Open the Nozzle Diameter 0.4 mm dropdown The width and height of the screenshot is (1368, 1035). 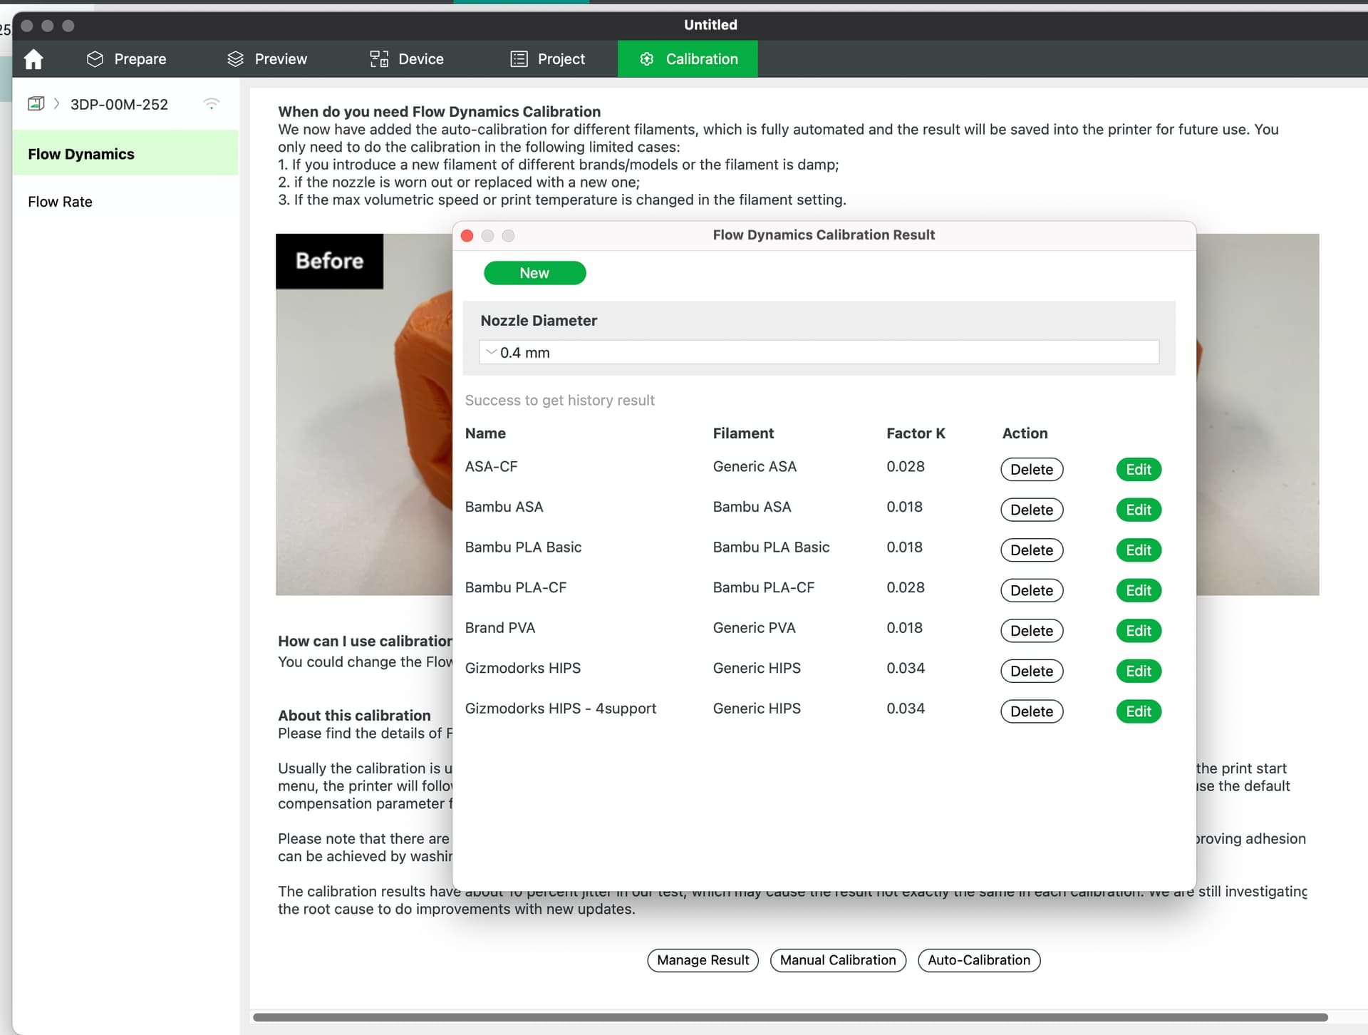[819, 352]
